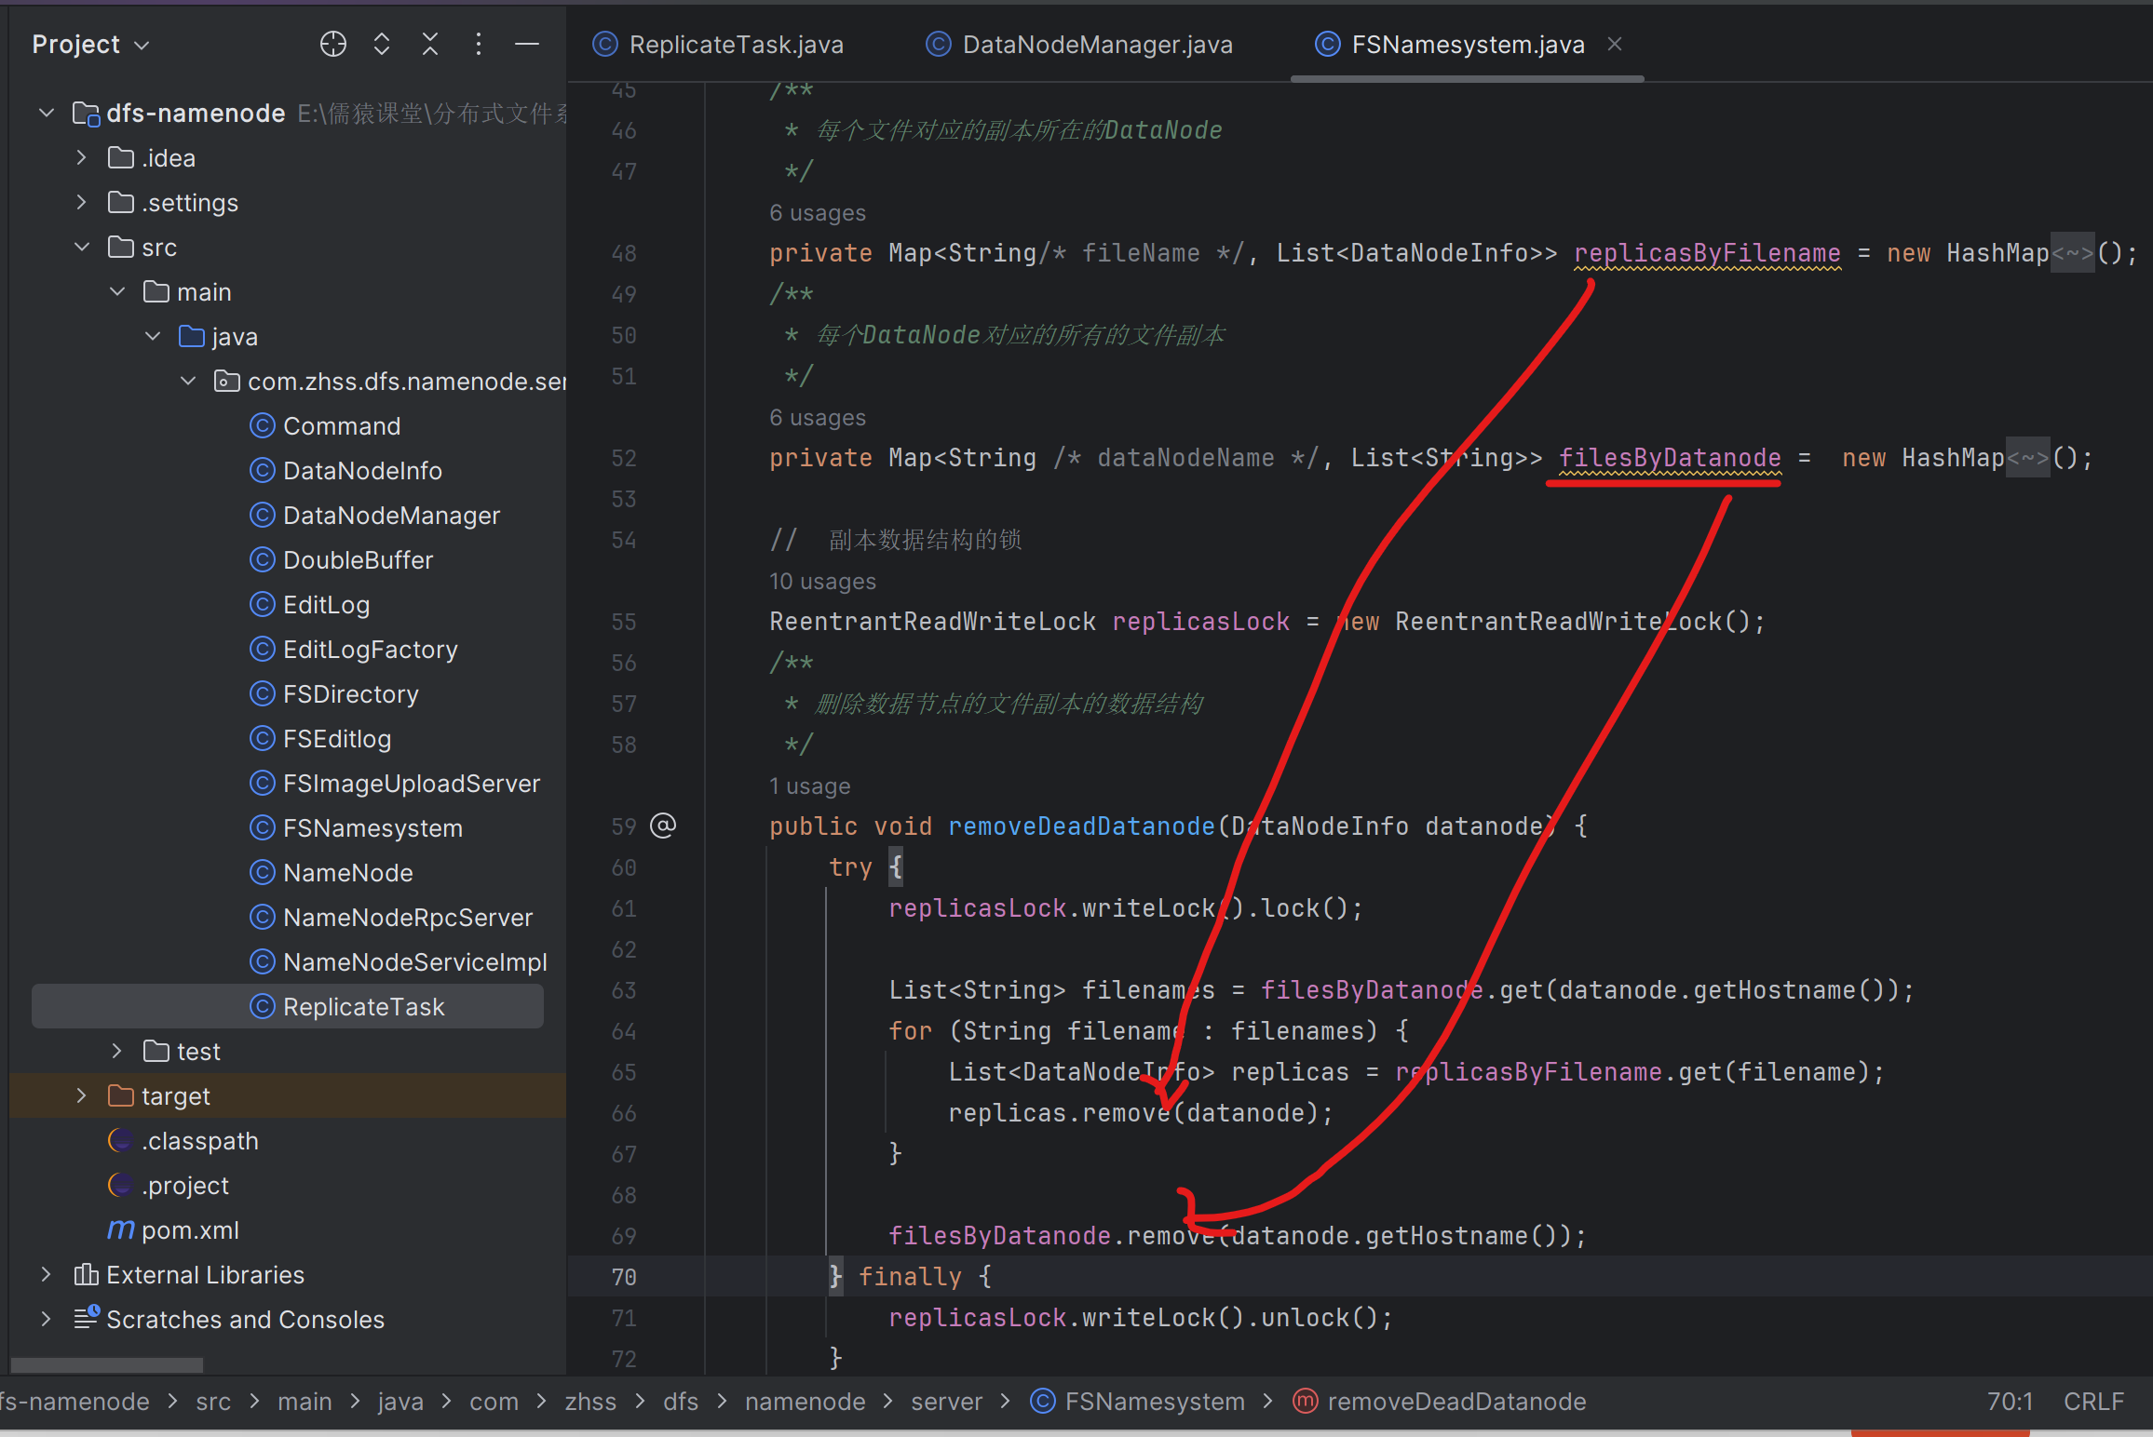Click the '6 usages' hint above replicasByFilename

click(x=818, y=213)
